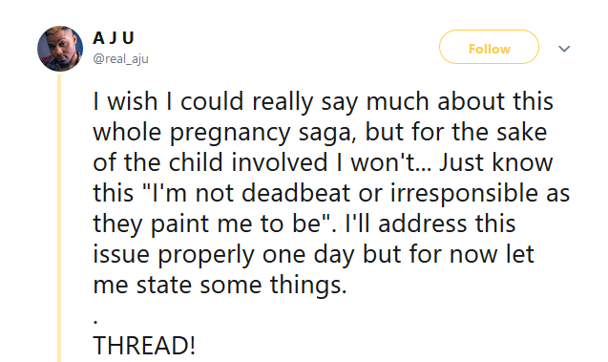Click the line "of the child involved"
The width and height of the screenshot is (608, 362).
pos(210,162)
